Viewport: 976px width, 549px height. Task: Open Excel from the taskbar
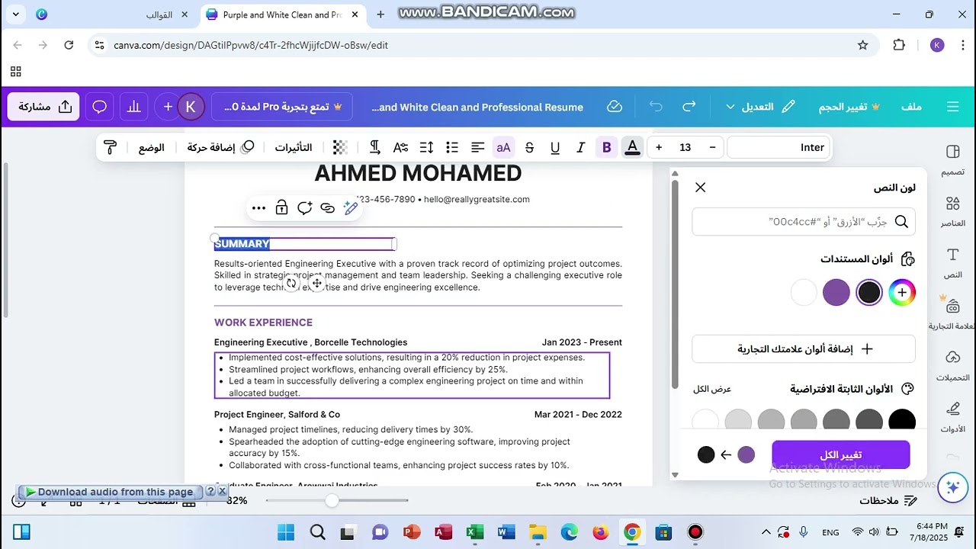pos(475,532)
